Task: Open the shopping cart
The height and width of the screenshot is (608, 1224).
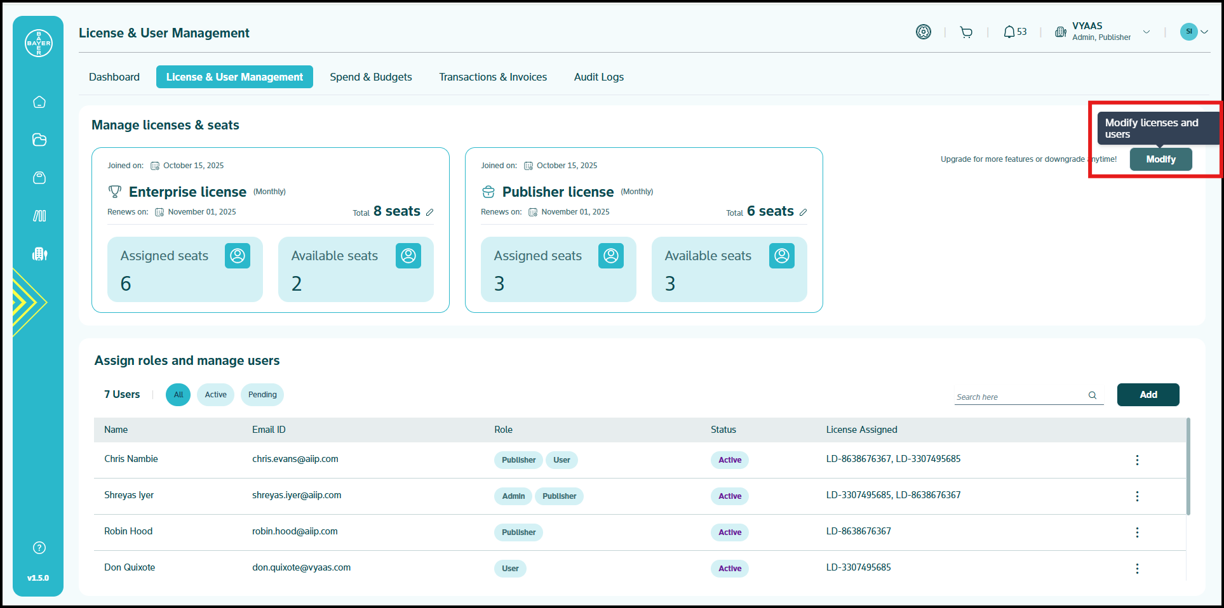Action: tap(966, 32)
